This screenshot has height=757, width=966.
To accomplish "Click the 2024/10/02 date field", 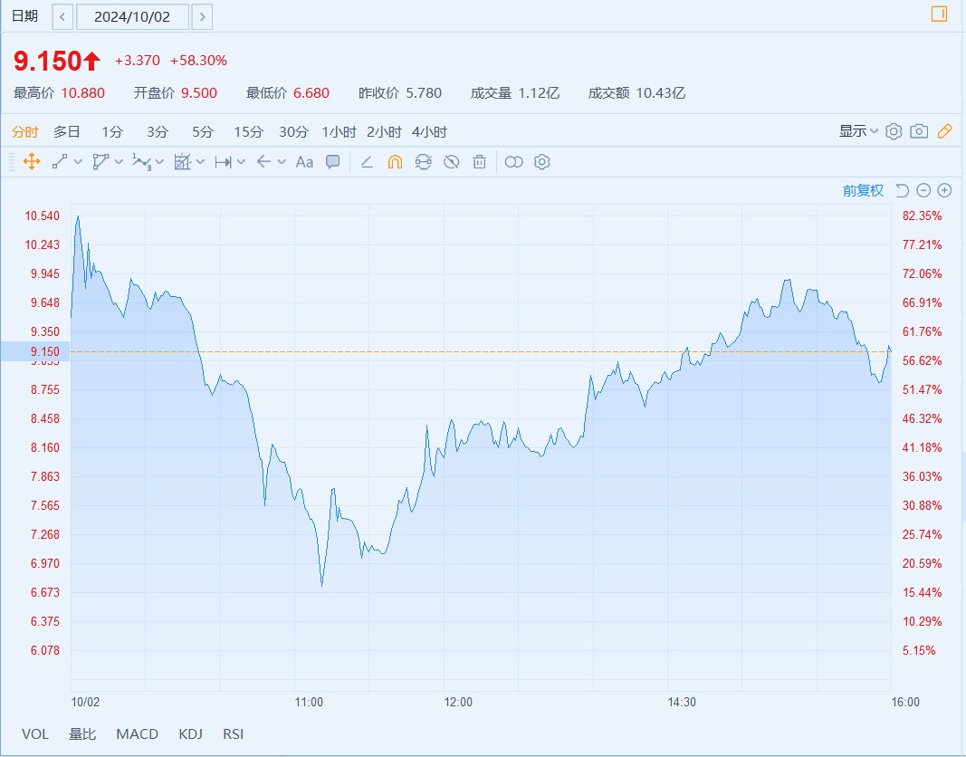I will tap(132, 16).
